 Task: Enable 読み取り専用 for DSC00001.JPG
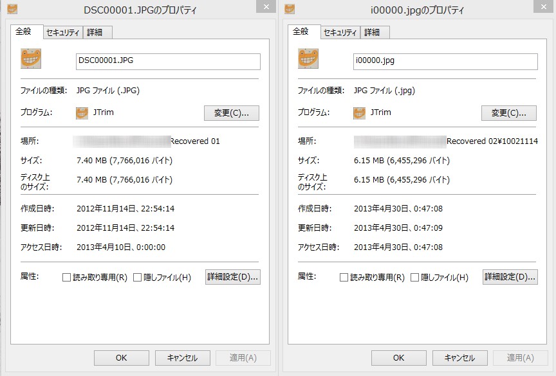(x=66, y=278)
